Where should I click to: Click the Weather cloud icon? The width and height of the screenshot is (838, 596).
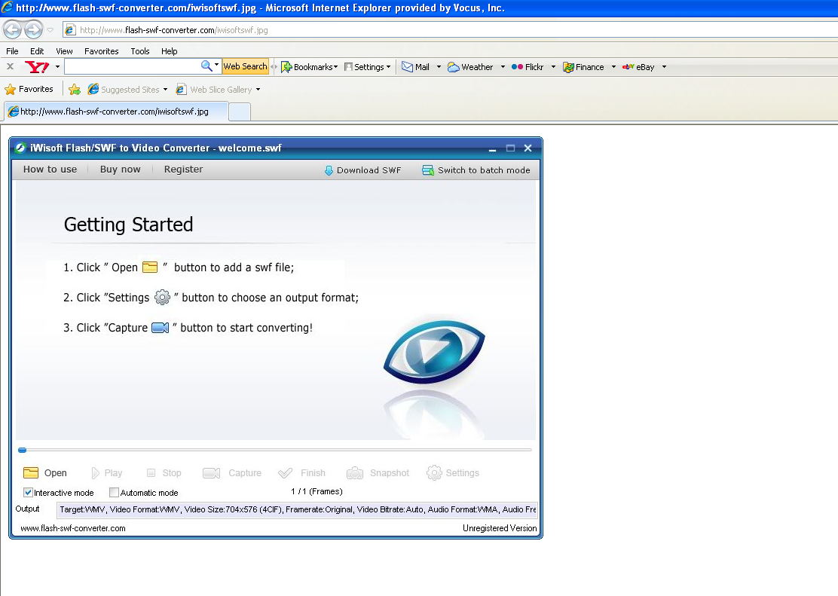[453, 67]
